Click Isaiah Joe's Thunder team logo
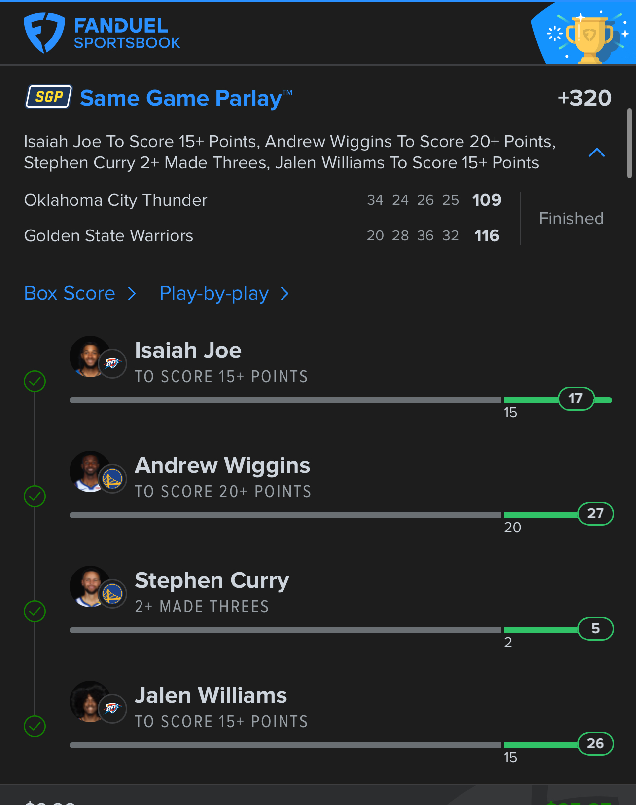The width and height of the screenshot is (636, 805). tap(112, 364)
